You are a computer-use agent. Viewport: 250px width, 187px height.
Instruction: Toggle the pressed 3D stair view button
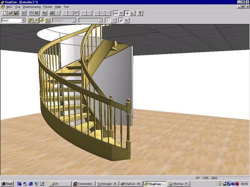[x=42, y=20]
